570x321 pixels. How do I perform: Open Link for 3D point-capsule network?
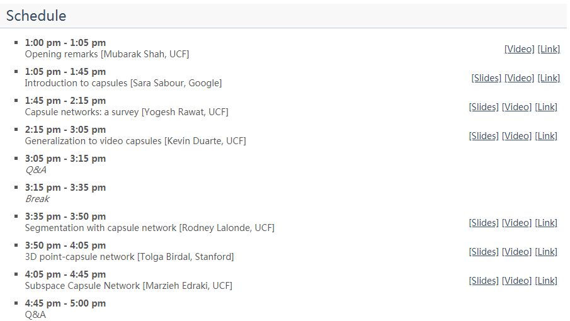coord(546,252)
